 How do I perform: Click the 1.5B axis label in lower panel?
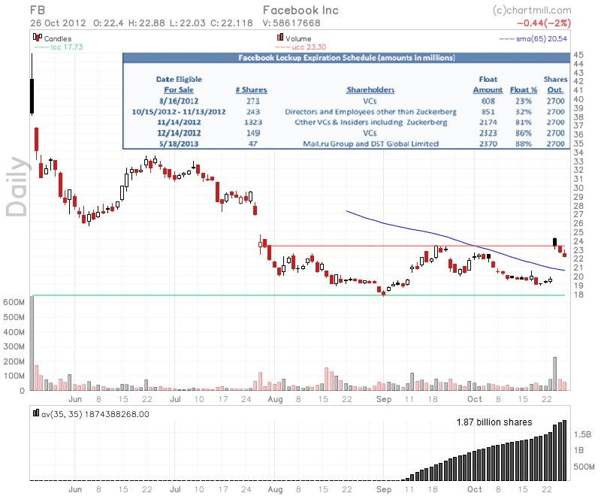pyautogui.click(x=583, y=434)
